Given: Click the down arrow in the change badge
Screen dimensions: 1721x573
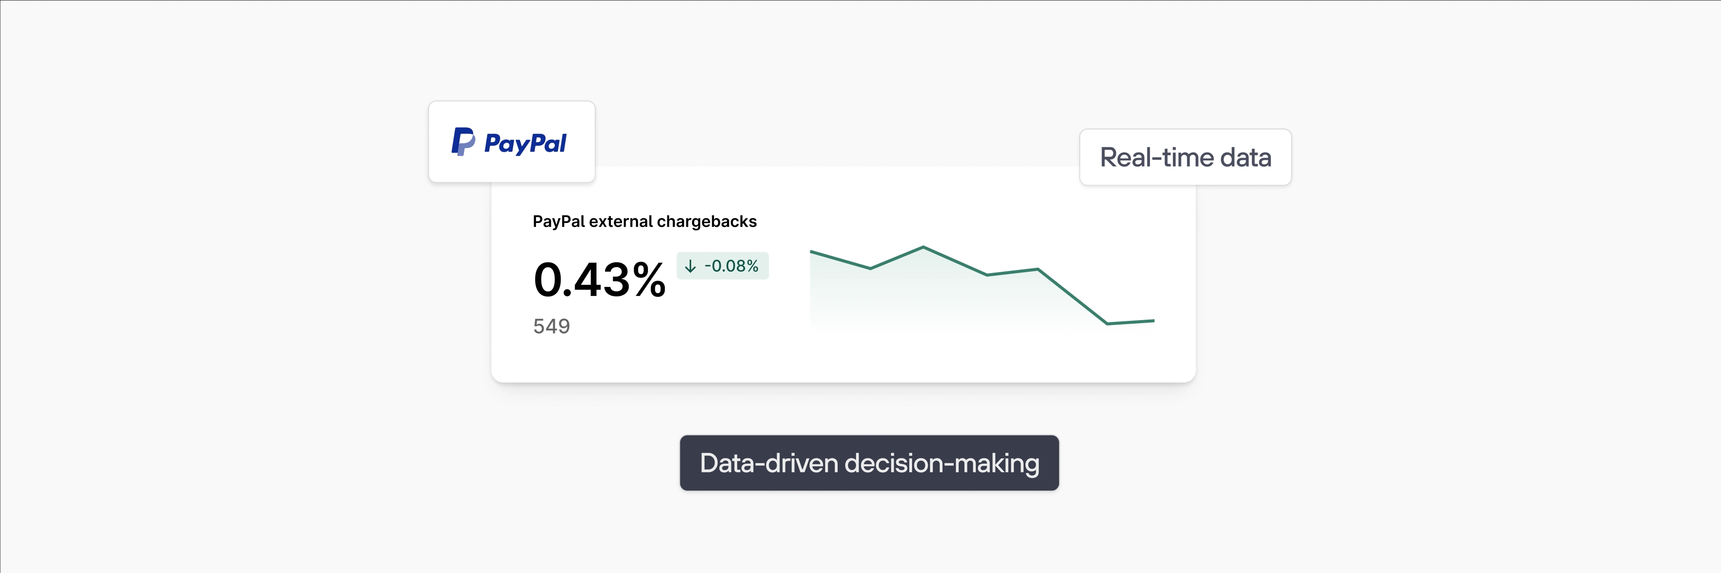Looking at the screenshot, I should 690,266.
